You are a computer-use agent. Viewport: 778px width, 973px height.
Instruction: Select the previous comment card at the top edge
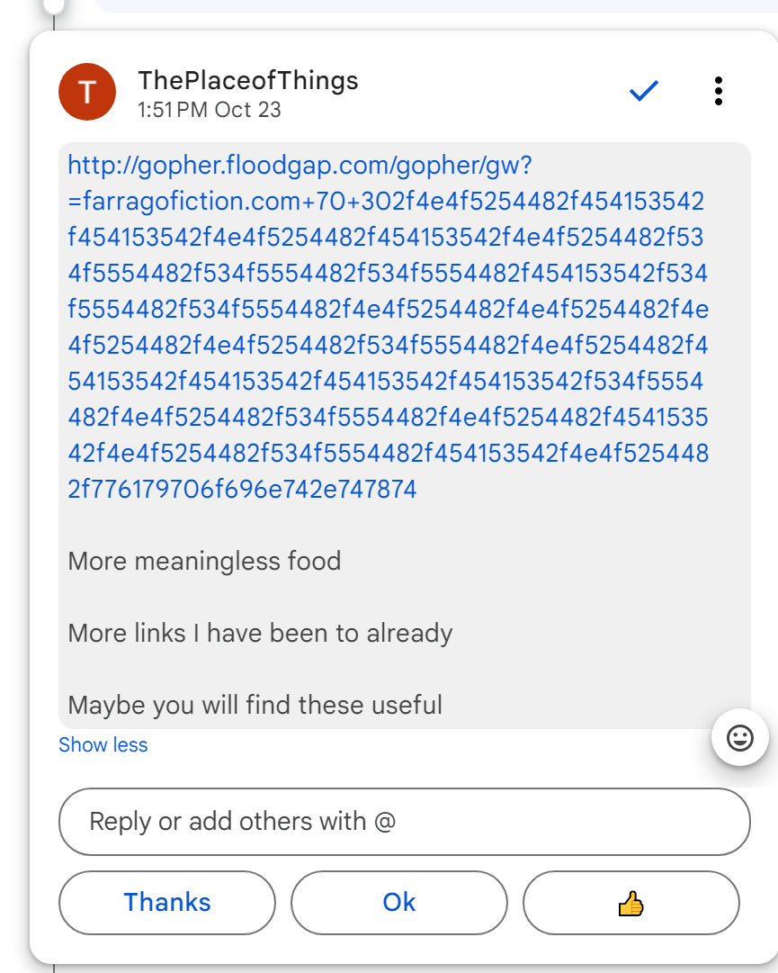tap(432, 5)
